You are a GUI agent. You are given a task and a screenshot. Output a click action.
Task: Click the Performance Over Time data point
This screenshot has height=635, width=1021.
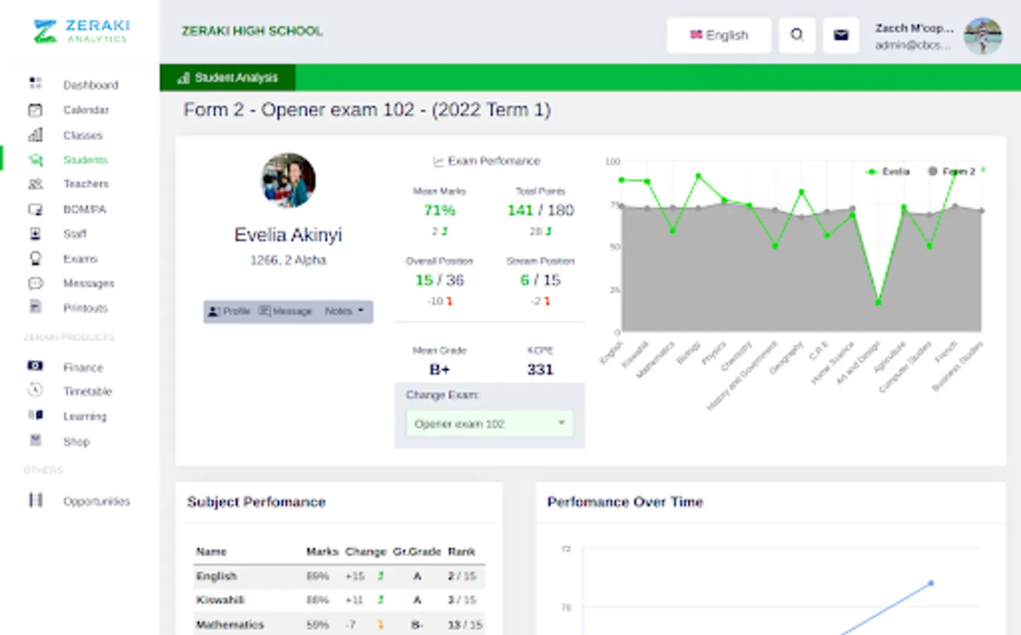[931, 583]
